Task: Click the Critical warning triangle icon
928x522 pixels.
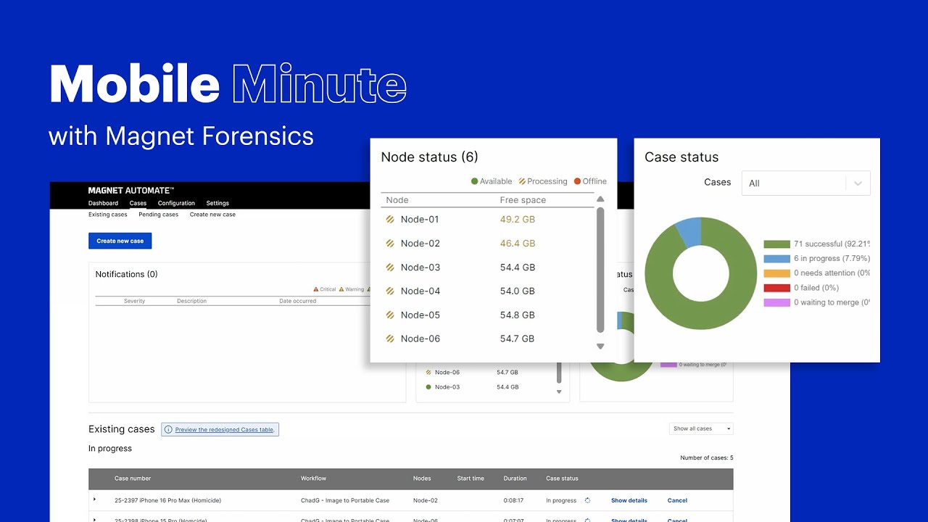Action: pos(316,289)
